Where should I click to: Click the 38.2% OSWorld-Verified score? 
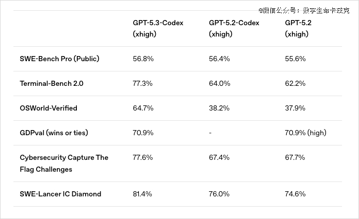coord(219,108)
